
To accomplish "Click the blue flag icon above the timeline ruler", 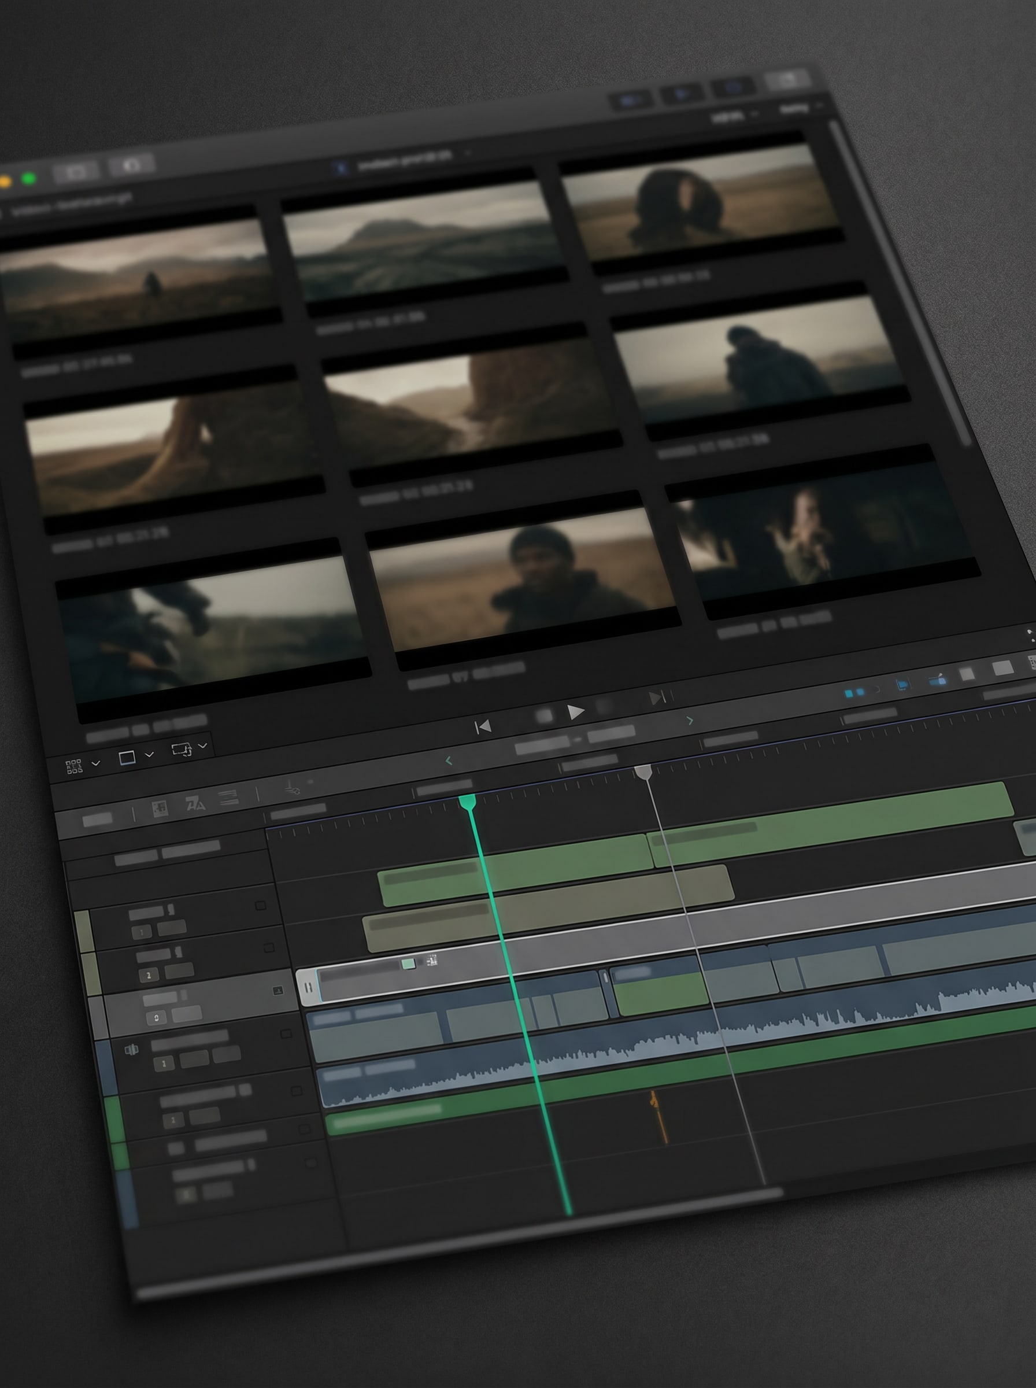I will click(902, 685).
